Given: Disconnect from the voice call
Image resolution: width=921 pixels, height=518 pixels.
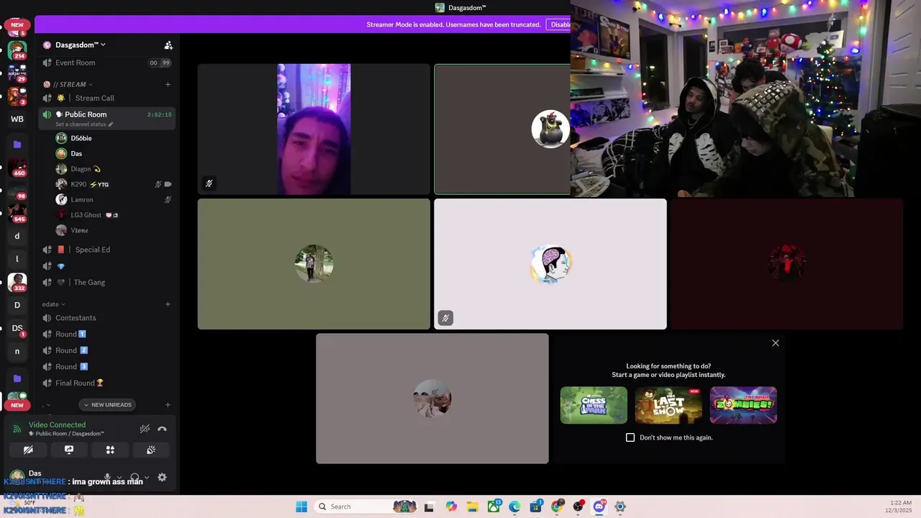Looking at the screenshot, I should 162,429.
